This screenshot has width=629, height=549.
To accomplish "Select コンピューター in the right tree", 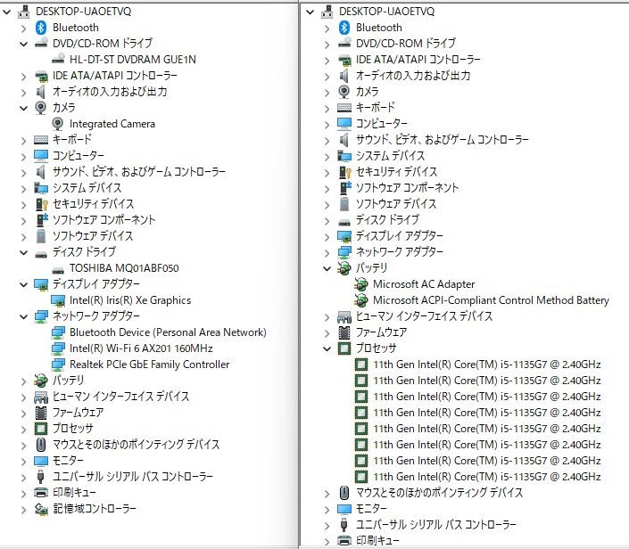I will click(x=382, y=124).
